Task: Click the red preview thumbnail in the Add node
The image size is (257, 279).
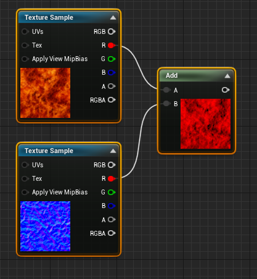Action: 205,123
